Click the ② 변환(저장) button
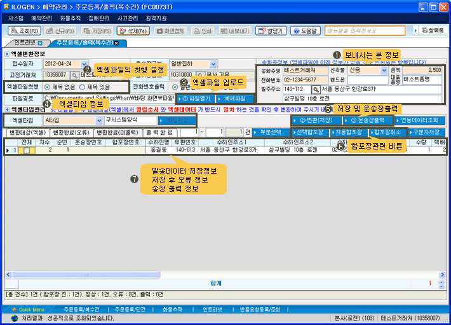The width and height of the screenshot is (451, 325). [x=314, y=120]
